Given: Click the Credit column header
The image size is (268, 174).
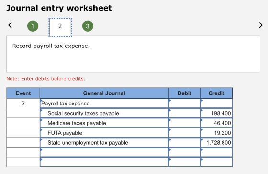Looking at the screenshot, I should (x=216, y=93).
